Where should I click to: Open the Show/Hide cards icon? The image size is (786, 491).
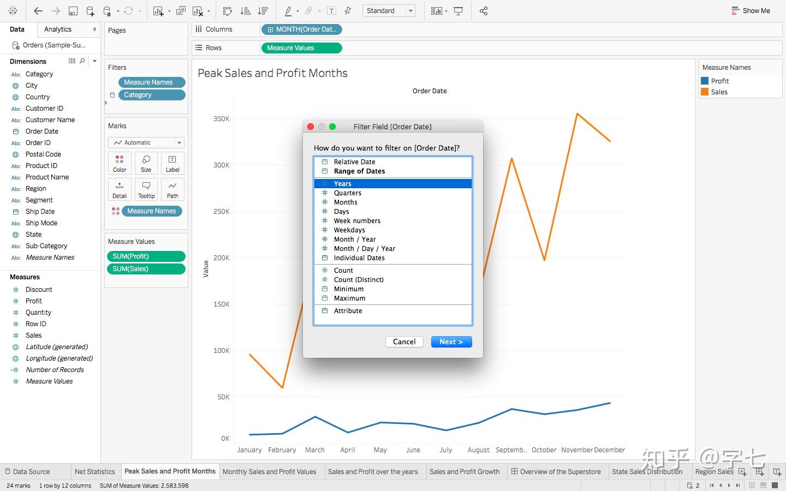[436, 11]
